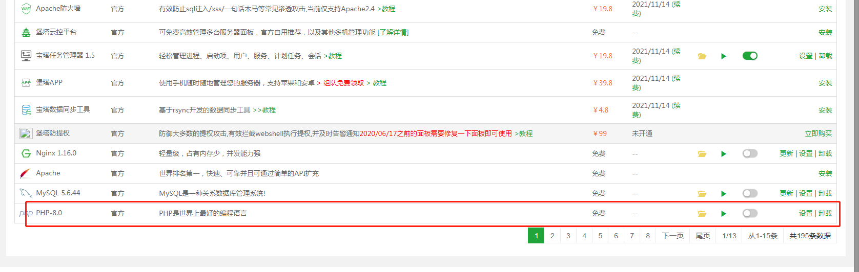
Task: Uninstall Nginx 1.16.0 via 卸载
Action: tap(825, 153)
